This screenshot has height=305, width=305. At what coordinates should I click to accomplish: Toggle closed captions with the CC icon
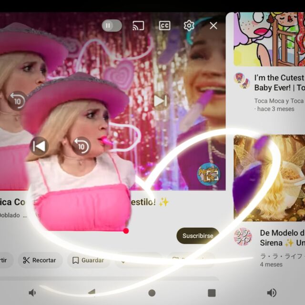164,26
